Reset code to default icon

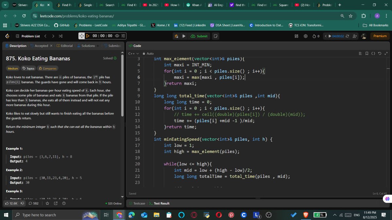click(x=380, y=54)
